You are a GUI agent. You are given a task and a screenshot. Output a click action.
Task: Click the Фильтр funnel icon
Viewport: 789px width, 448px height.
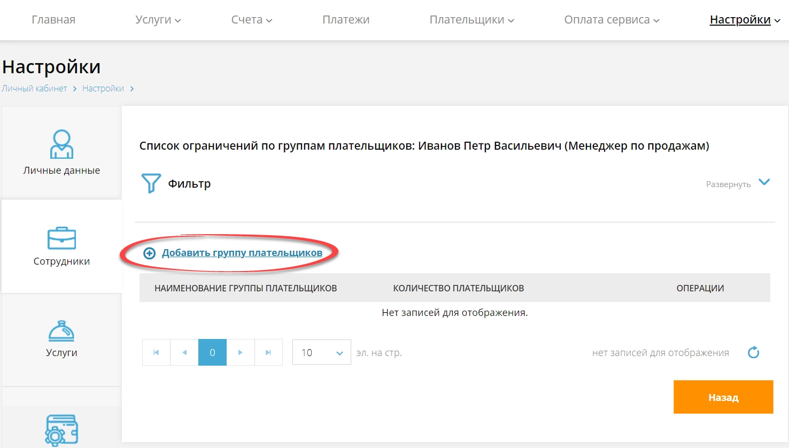[151, 183]
